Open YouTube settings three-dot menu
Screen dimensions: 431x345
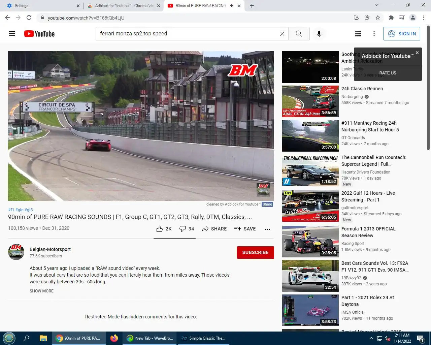click(x=374, y=34)
